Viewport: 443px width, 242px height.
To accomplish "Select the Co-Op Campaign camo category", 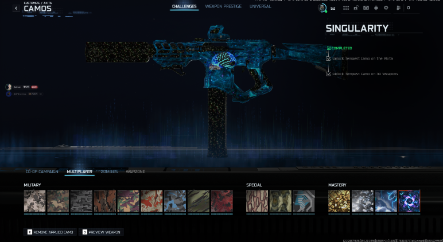I will (x=42, y=171).
